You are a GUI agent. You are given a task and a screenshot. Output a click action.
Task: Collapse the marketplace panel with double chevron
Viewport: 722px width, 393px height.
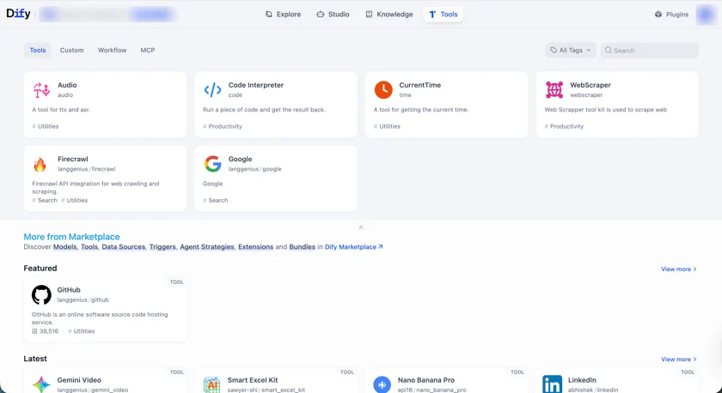(361, 227)
